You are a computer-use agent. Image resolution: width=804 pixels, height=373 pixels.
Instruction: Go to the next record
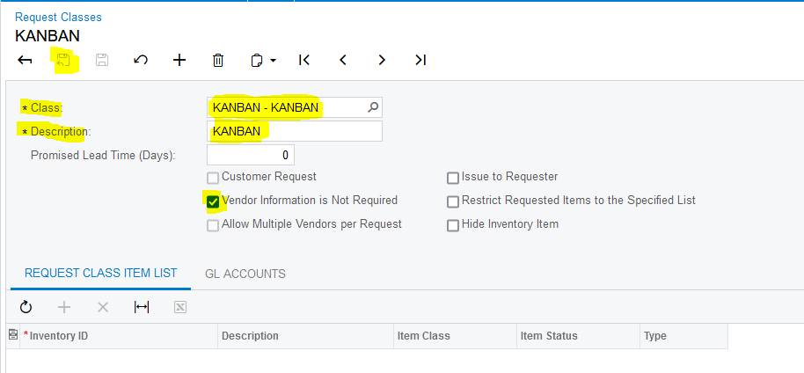[x=382, y=61]
